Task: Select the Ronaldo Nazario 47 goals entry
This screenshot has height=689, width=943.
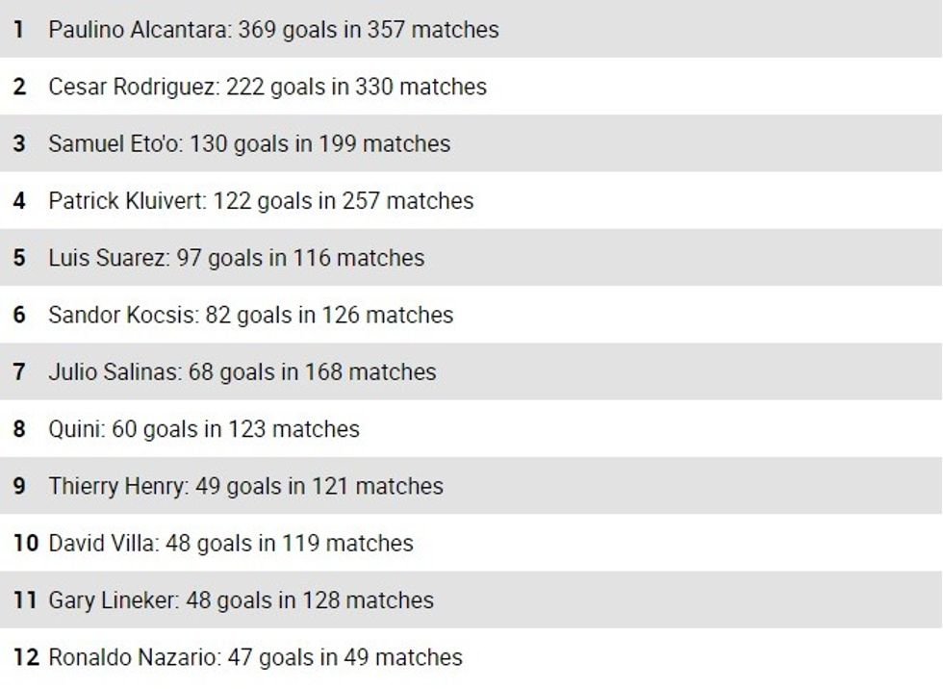Action: click(x=255, y=658)
